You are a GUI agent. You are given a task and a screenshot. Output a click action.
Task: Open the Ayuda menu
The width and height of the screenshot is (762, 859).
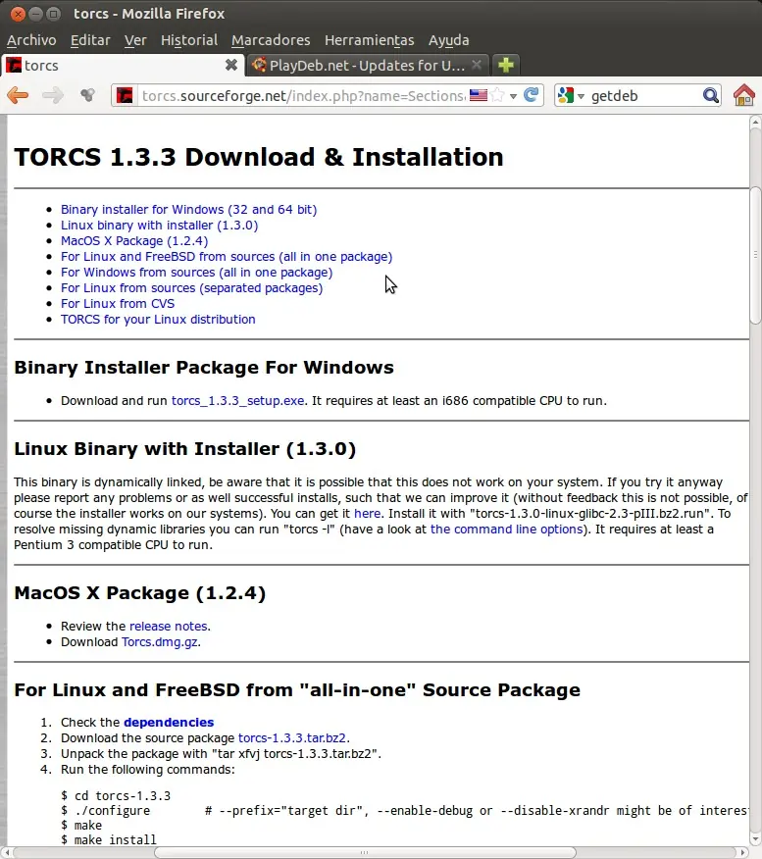point(448,40)
